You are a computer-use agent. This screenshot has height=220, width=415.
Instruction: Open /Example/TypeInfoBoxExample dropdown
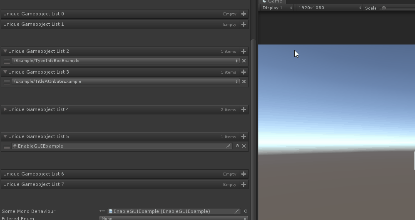point(125,61)
